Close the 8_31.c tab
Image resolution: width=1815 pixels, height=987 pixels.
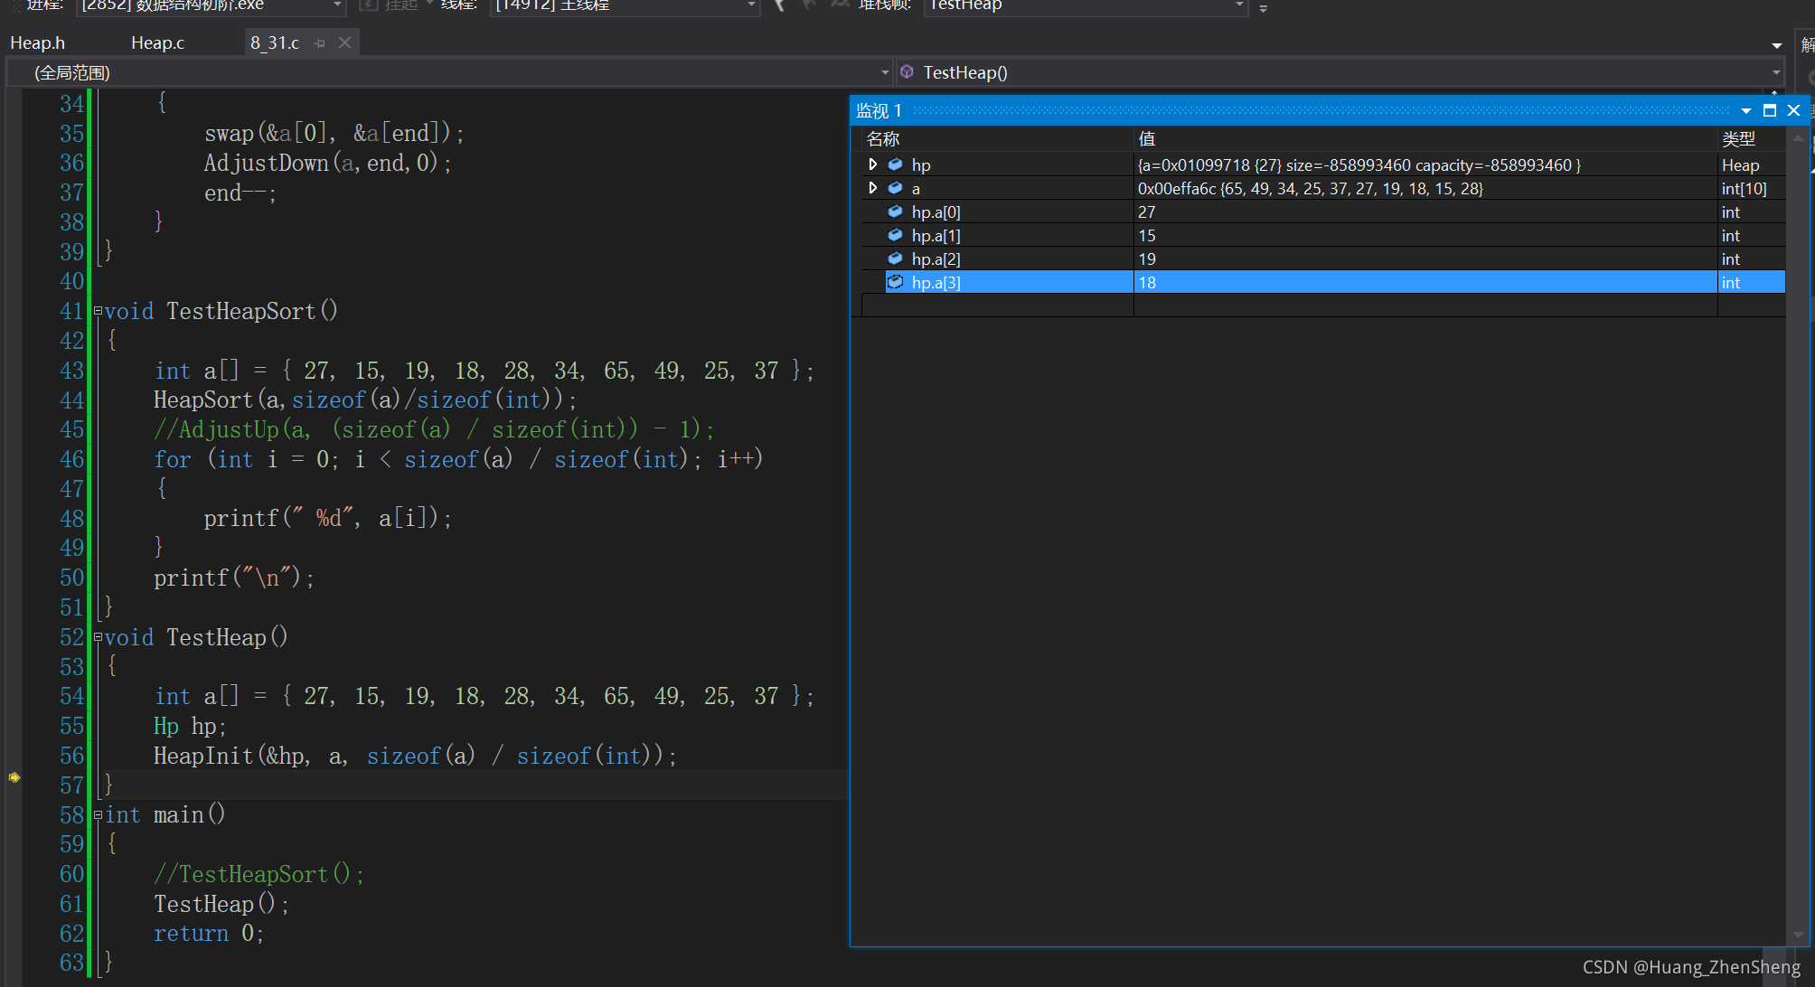[344, 42]
